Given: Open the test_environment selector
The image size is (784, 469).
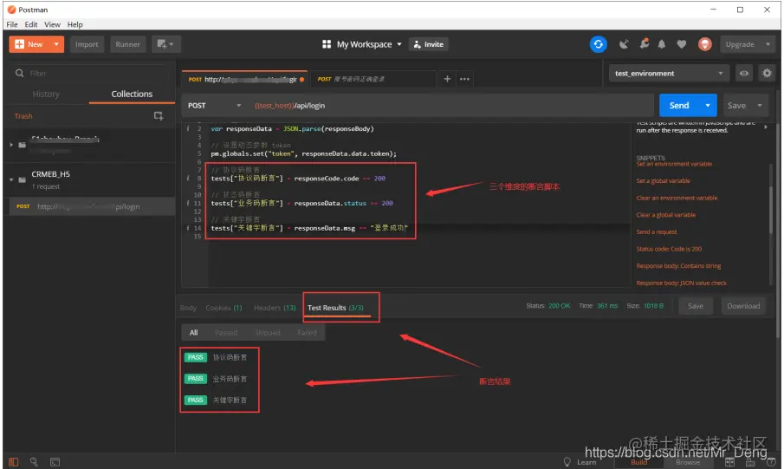Looking at the screenshot, I should point(669,73).
